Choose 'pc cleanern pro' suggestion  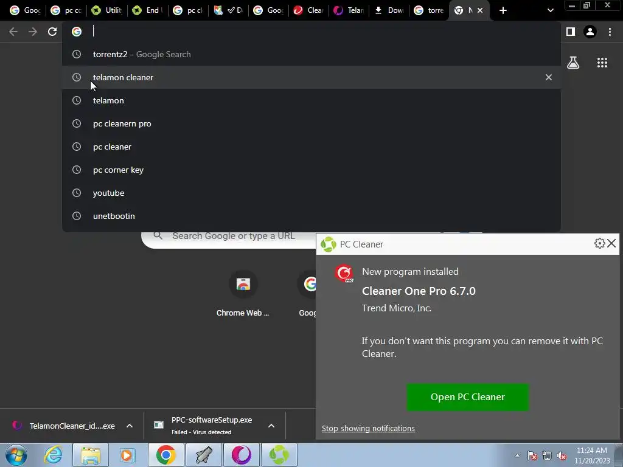(311, 123)
